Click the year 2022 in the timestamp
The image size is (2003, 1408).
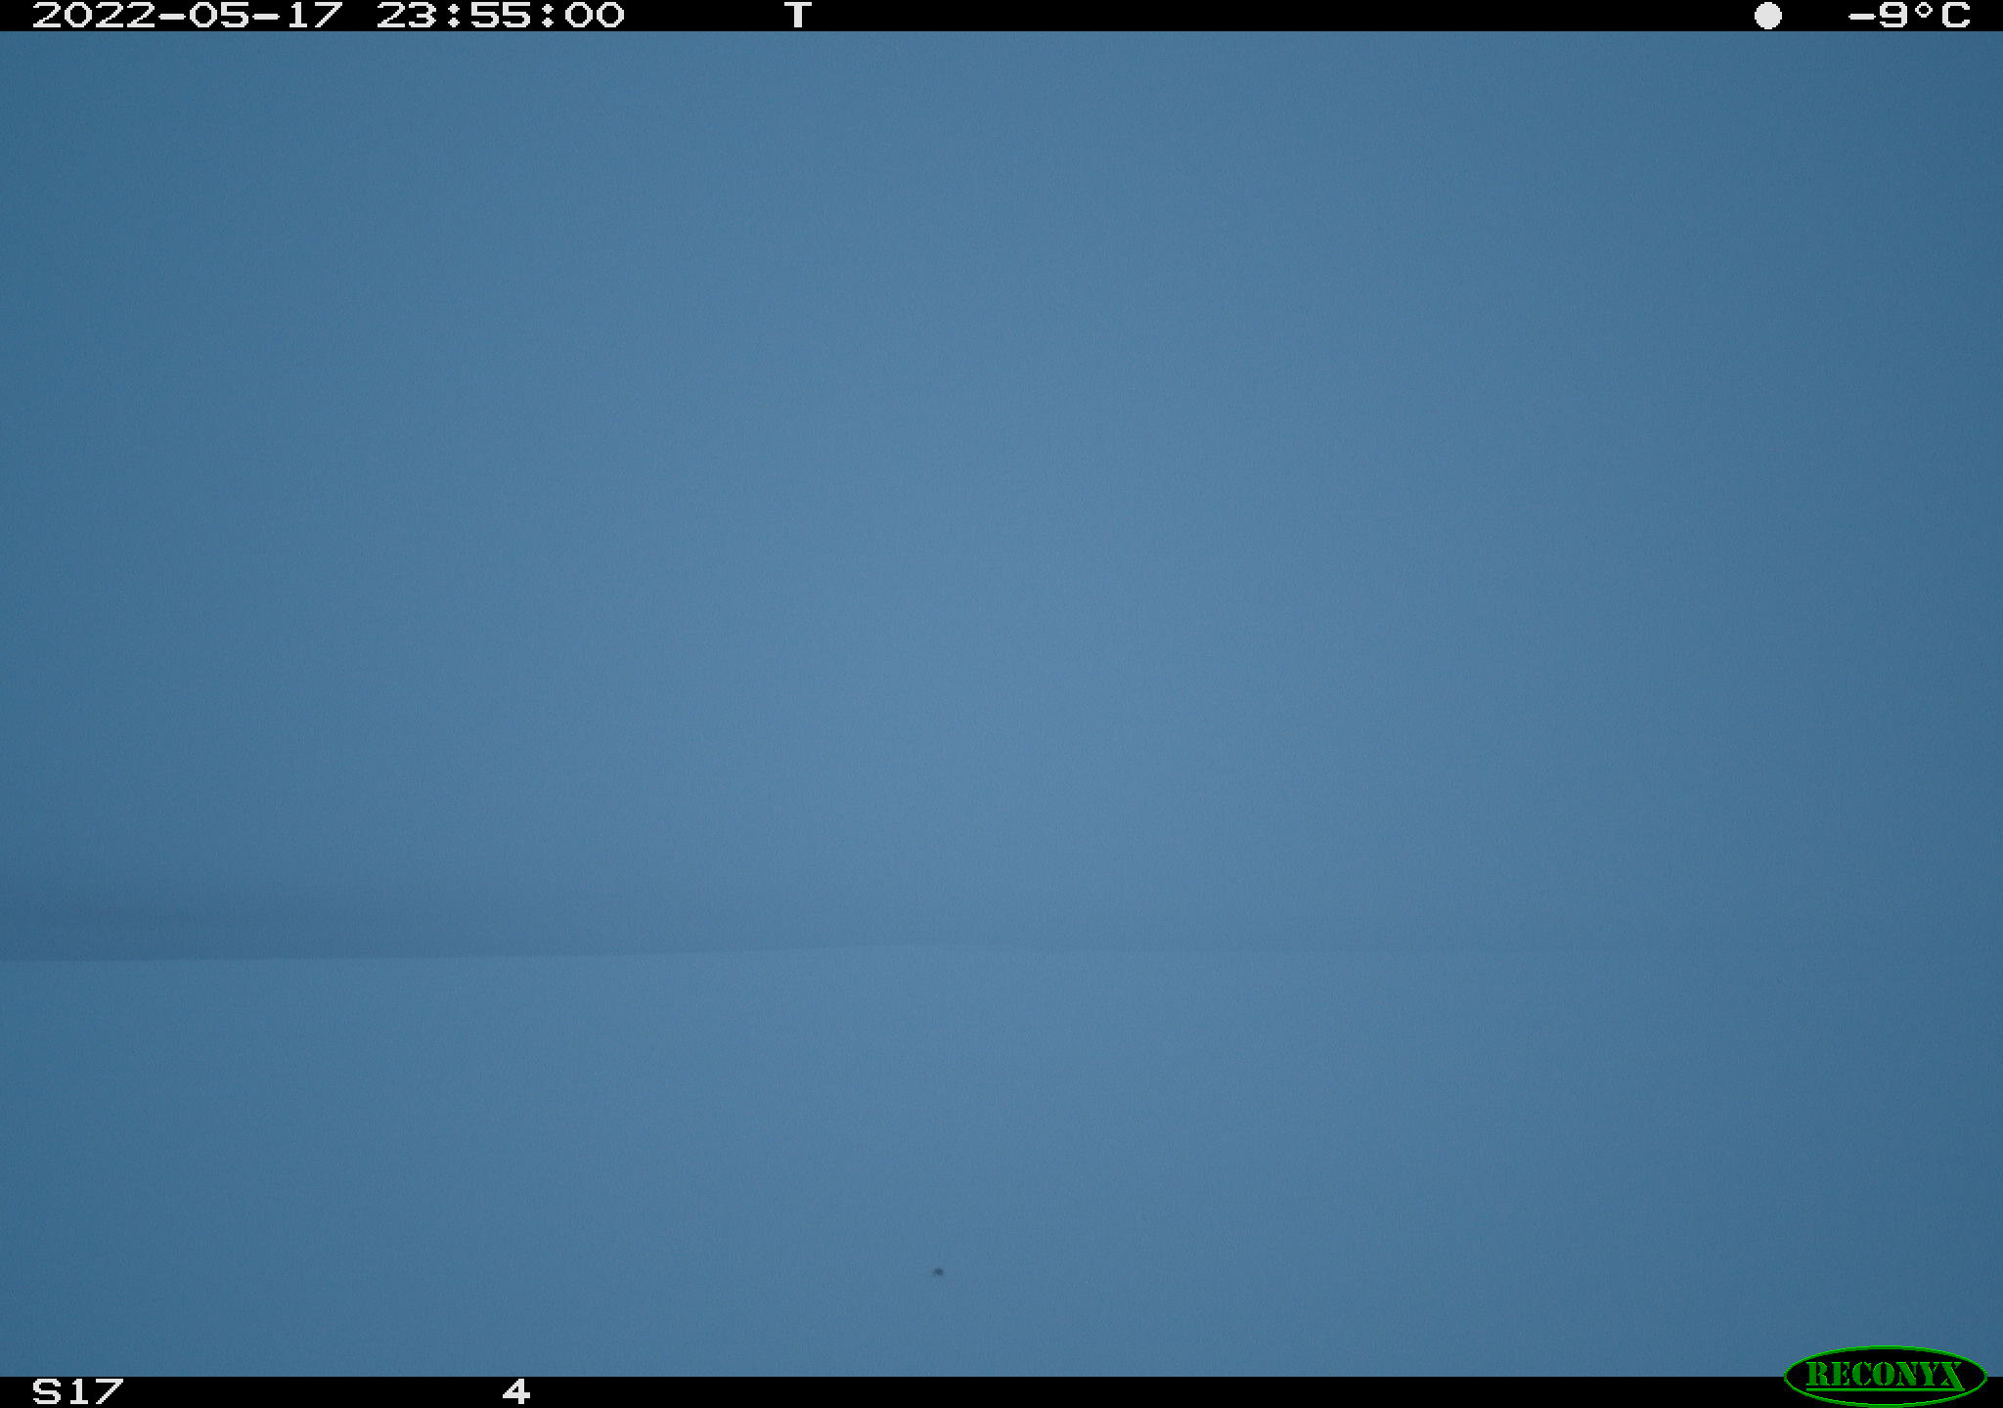(93, 16)
